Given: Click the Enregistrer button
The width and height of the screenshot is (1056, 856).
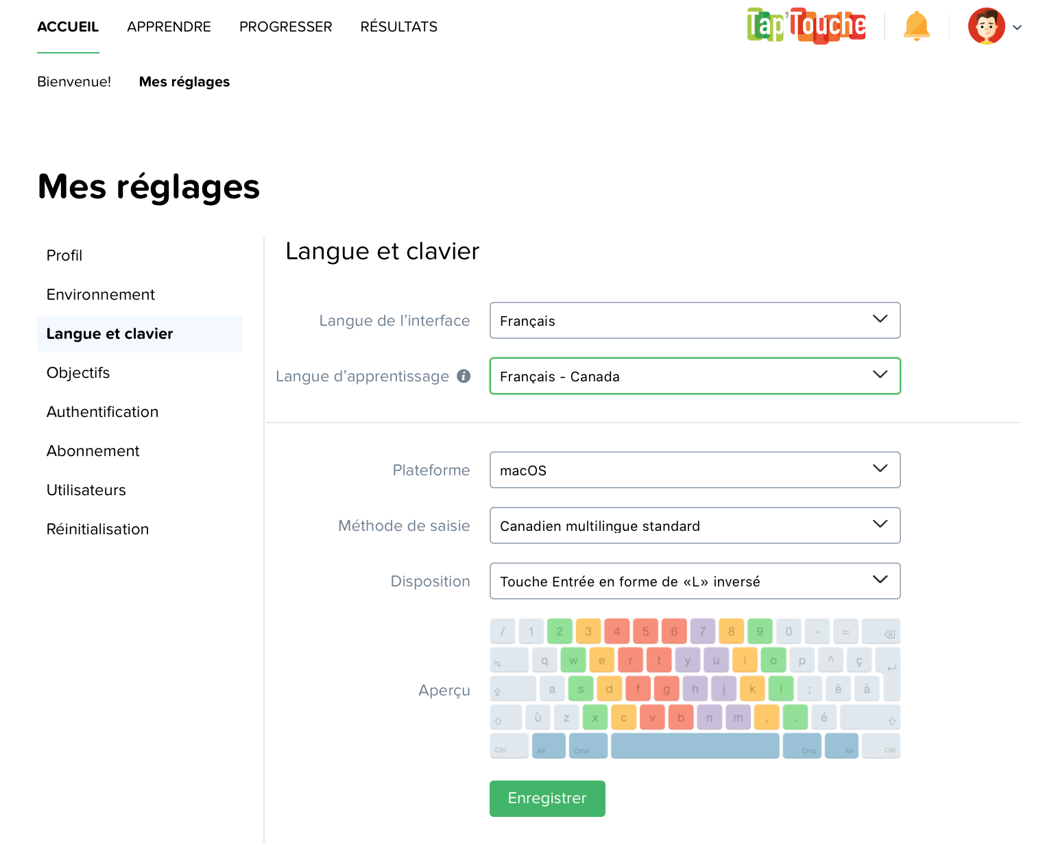Looking at the screenshot, I should [x=547, y=798].
